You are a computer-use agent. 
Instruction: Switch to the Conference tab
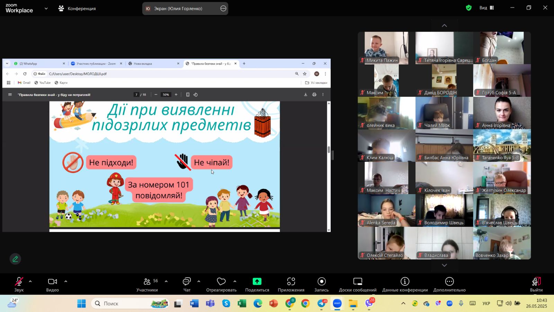(x=77, y=8)
